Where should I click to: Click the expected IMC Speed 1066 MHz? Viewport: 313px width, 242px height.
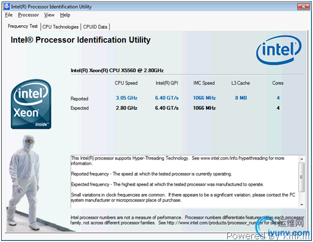(x=204, y=108)
